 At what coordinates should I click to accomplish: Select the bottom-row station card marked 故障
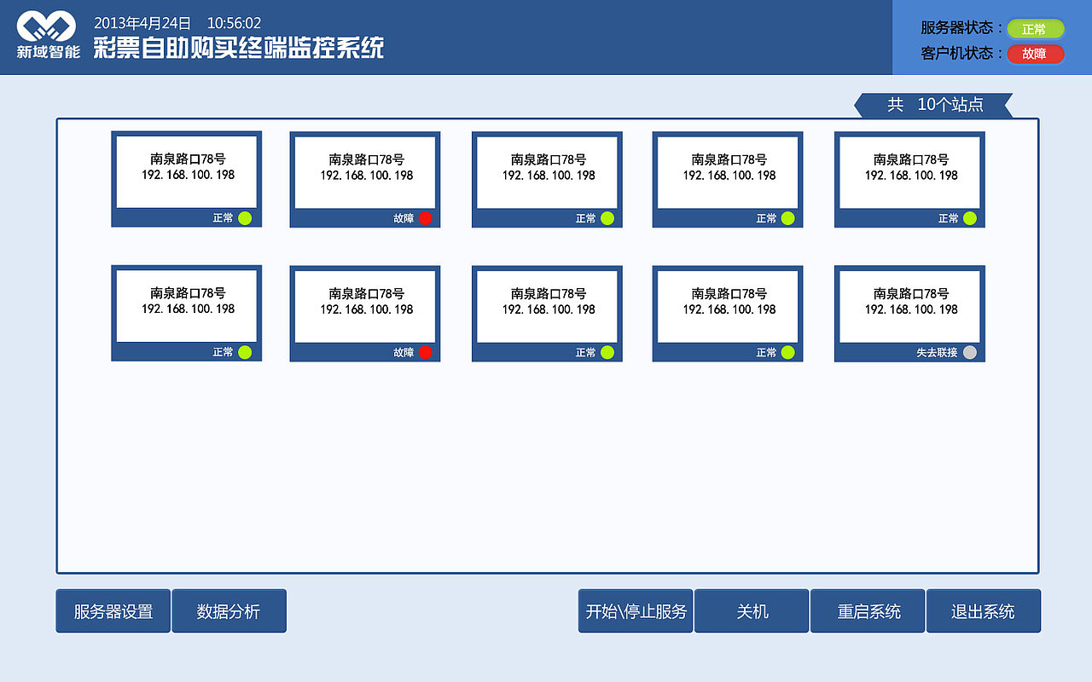click(x=365, y=313)
